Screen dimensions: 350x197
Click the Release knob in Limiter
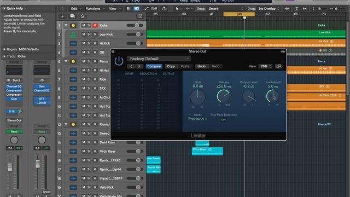(x=224, y=96)
